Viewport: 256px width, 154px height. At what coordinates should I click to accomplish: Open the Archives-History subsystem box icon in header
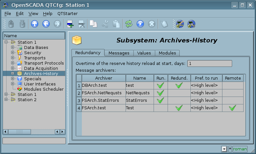(77, 40)
